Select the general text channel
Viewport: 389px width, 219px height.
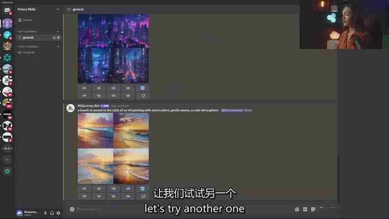coord(28,38)
